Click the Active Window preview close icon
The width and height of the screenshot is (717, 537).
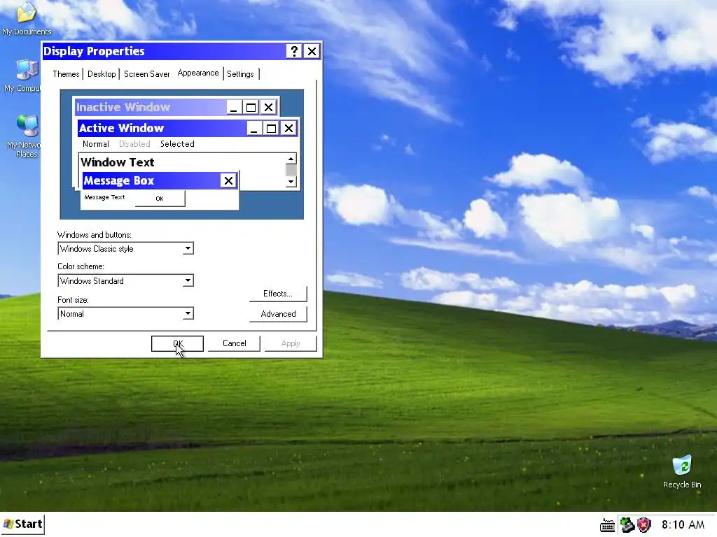coord(288,129)
